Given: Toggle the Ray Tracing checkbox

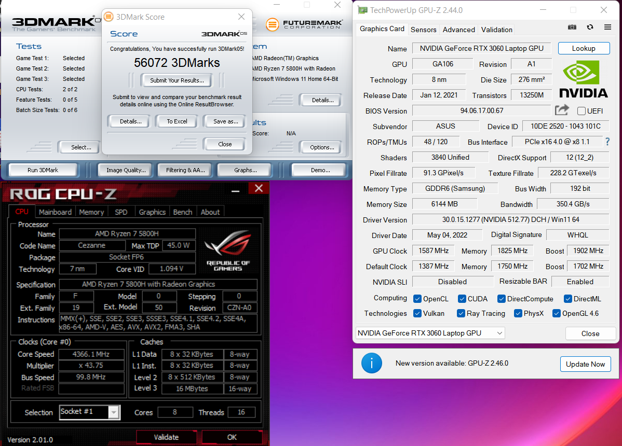Looking at the screenshot, I should 461,313.
